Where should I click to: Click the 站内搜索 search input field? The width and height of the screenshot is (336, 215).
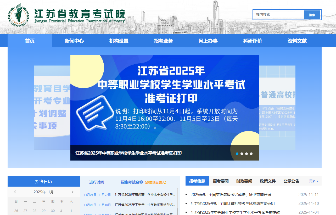coord(279,15)
